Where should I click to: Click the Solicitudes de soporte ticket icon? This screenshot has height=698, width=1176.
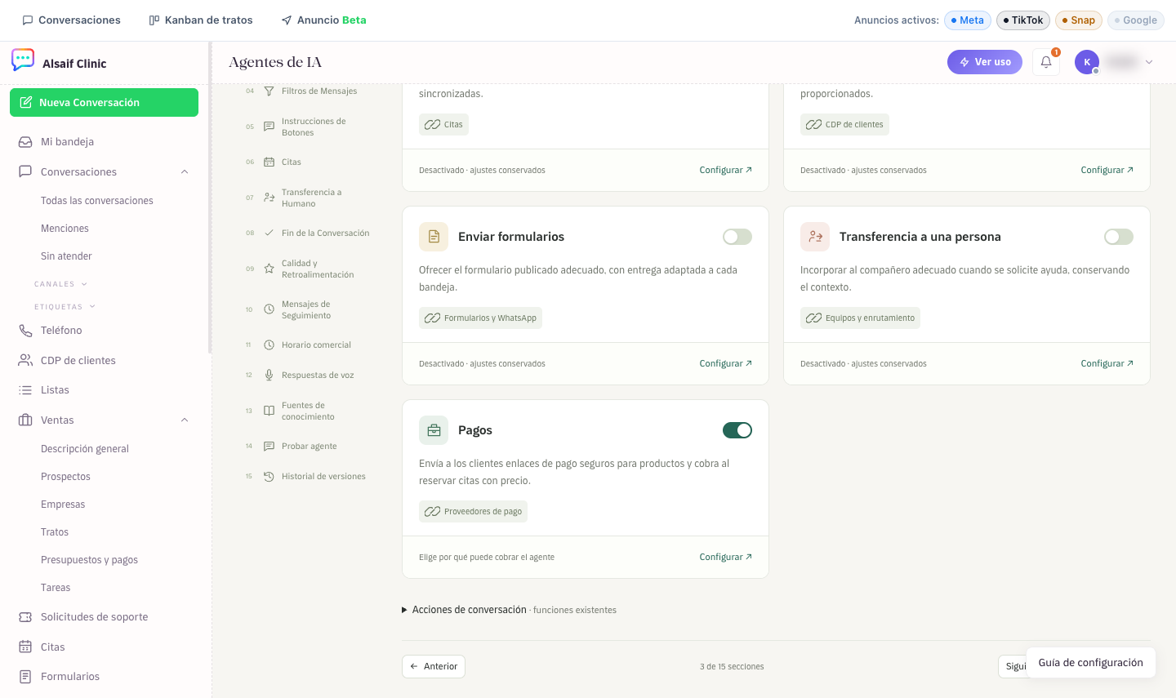pos(25,617)
